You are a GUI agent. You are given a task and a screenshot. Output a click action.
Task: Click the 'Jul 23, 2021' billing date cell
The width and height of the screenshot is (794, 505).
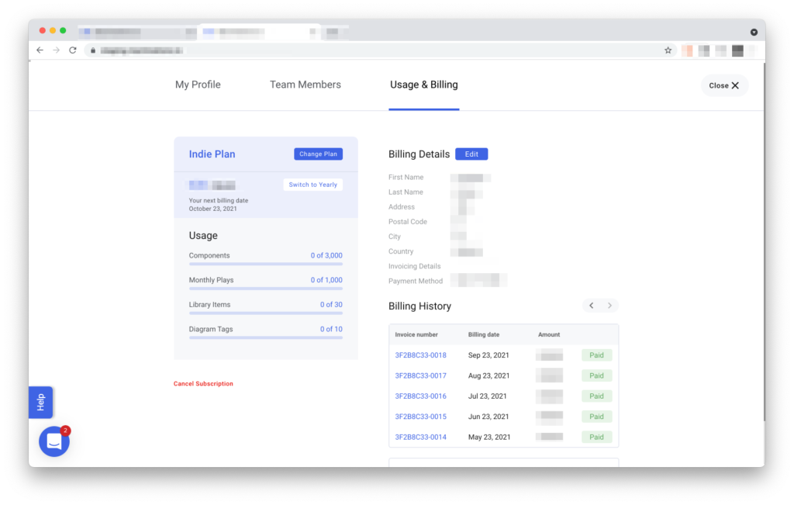(x=487, y=396)
